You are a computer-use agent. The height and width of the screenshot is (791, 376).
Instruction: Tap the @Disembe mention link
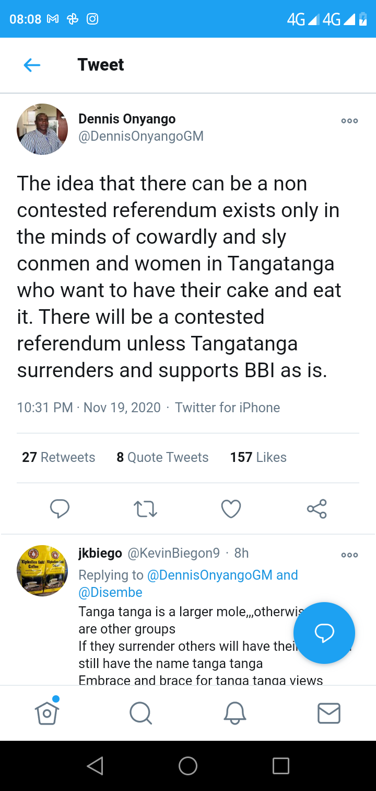click(x=110, y=592)
